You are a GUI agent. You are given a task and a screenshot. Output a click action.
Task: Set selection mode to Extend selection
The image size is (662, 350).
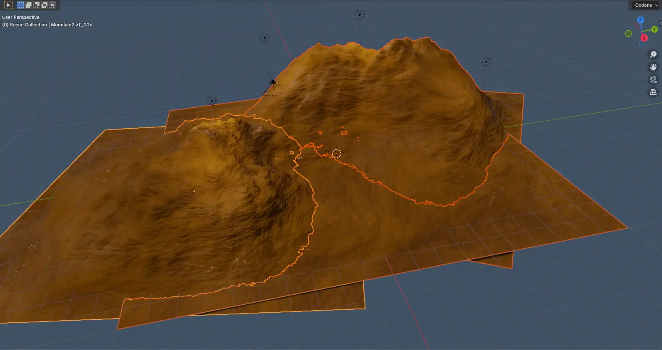(28, 5)
